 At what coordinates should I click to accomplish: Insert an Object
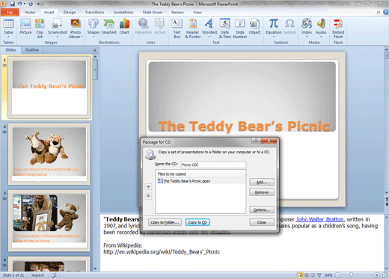coord(254,27)
